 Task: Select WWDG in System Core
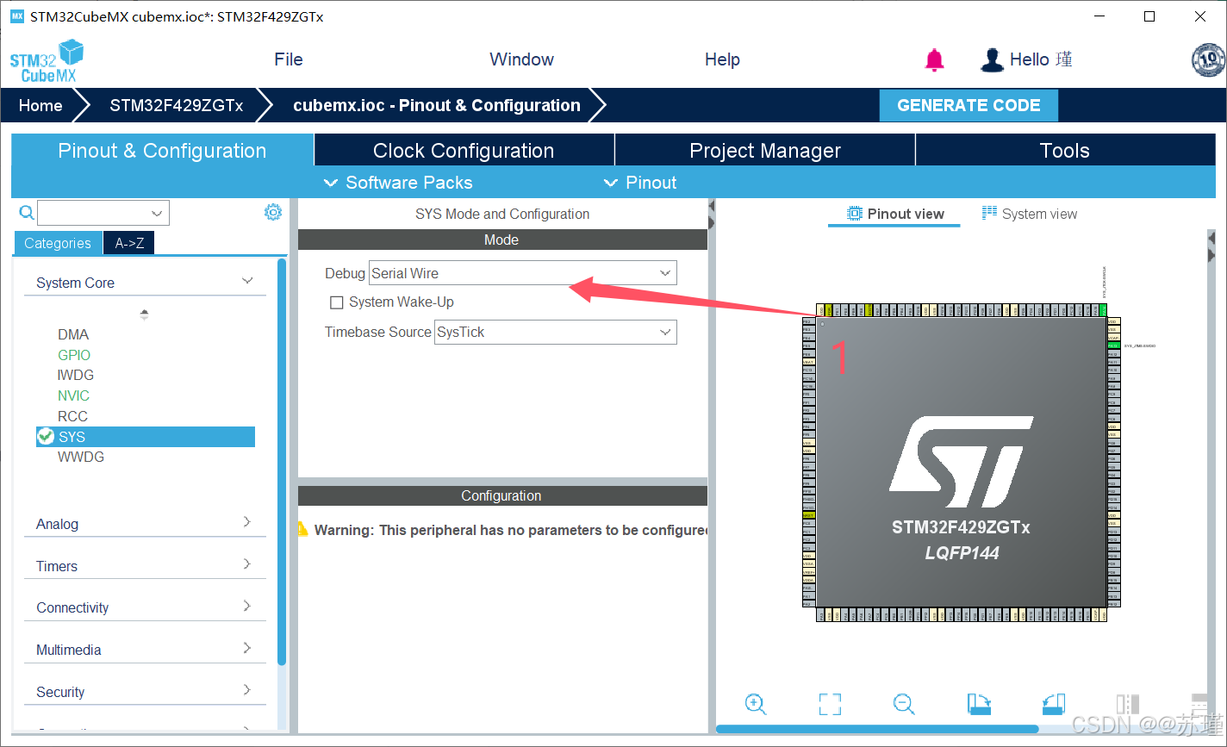[81, 457]
